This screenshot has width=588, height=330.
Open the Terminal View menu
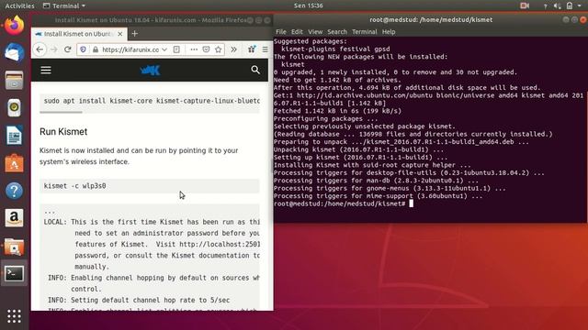pos(315,32)
